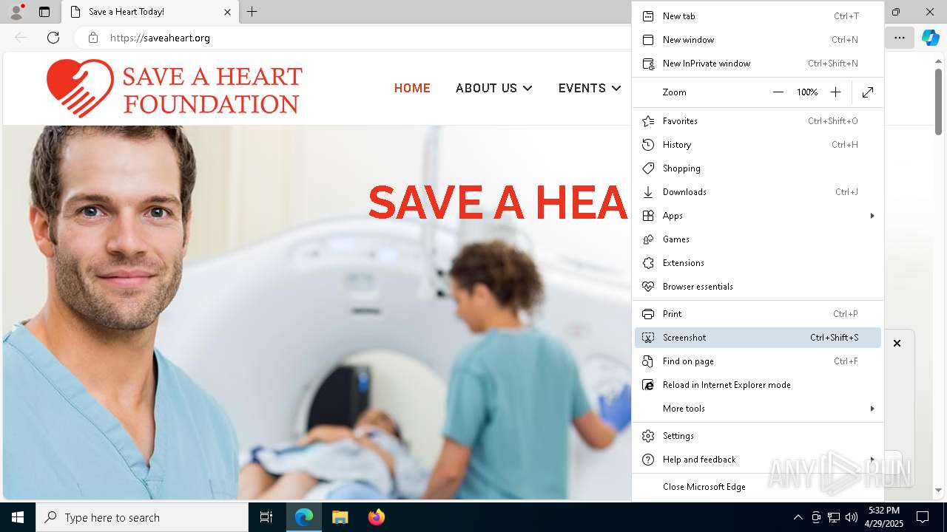Expand More tools submenu
The height and width of the screenshot is (532, 947).
(758, 409)
